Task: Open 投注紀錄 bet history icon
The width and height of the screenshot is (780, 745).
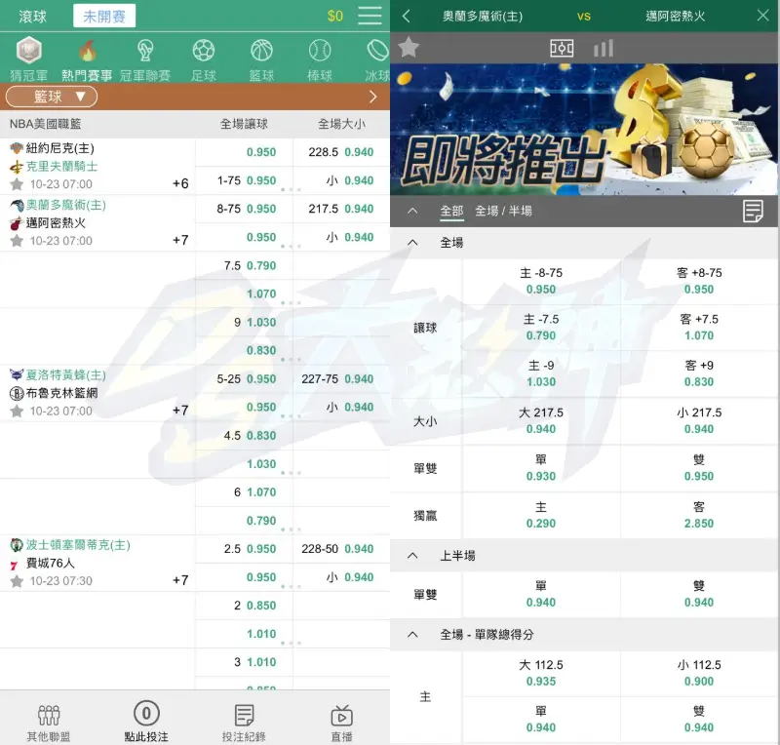Action: (x=244, y=724)
